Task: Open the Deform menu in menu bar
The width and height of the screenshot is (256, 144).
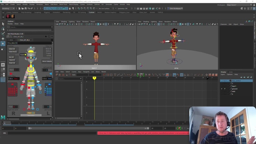Action: pos(97,5)
